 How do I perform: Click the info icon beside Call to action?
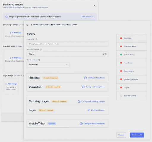pyautogui.click(x=39, y=60)
